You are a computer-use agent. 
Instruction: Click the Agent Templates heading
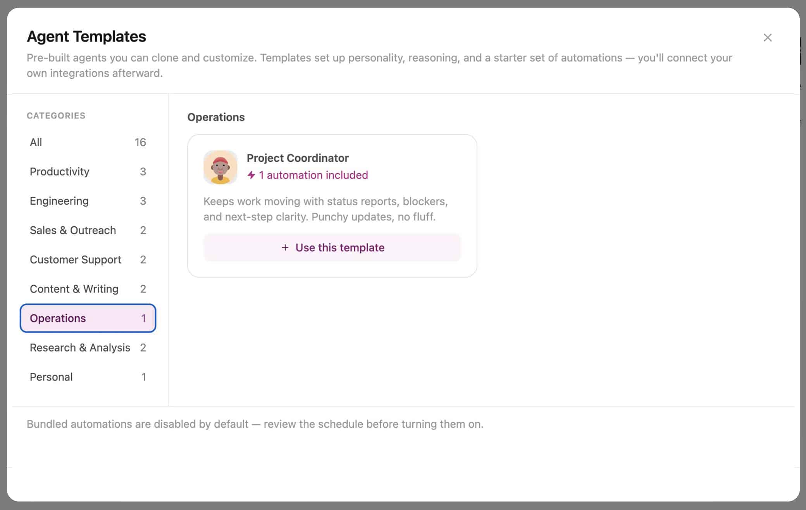pos(86,36)
